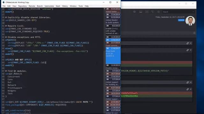This screenshot has width=204, height=114.
Task: Click the add_subdirectory(lib) line
Action: point(18,111)
